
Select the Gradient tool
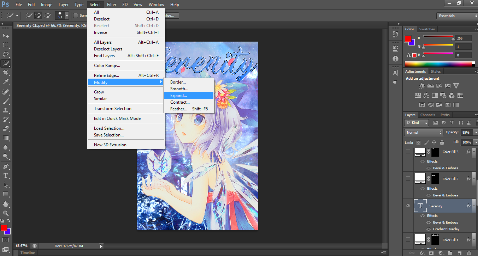pos(6,138)
